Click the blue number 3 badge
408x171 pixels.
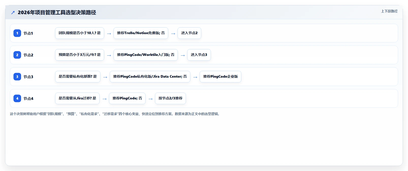(x=17, y=77)
